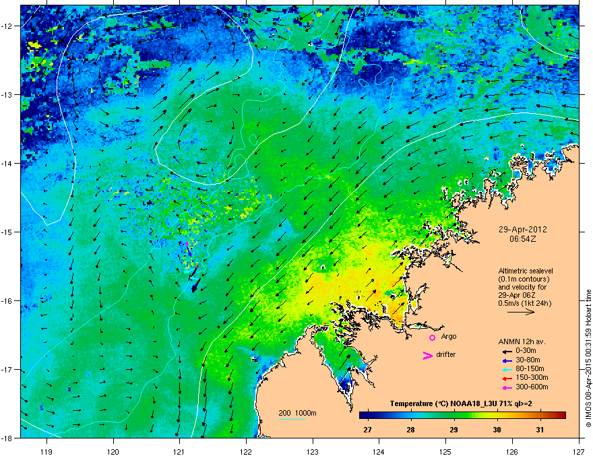This screenshot has height=458, width=593.
Task: Click the '120' longitude axis label
Action: (x=113, y=451)
